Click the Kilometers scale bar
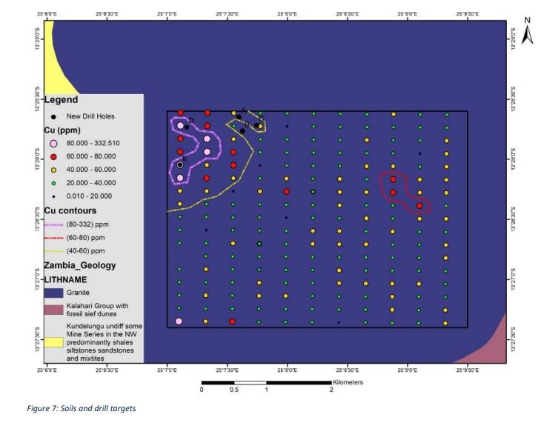The height and width of the screenshot is (423, 541). 266,382
